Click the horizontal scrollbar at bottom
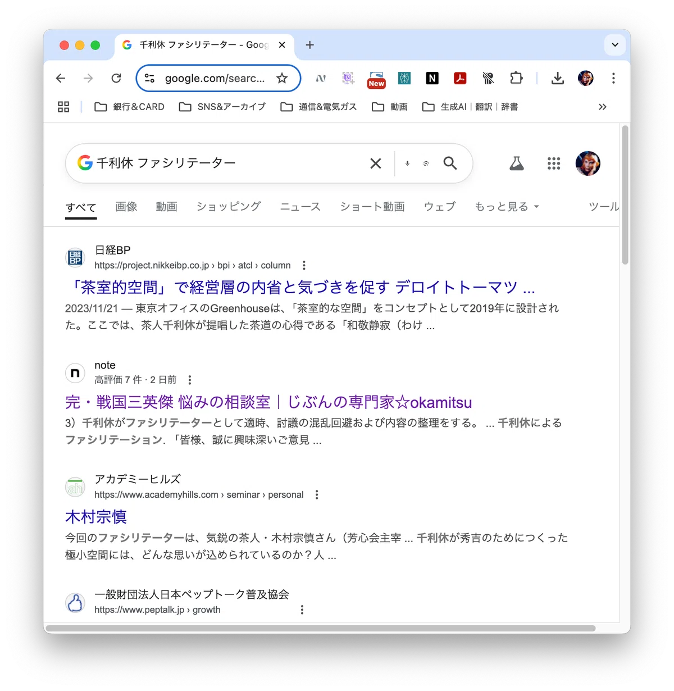This screenshot has width=674, height=691. pos(321,628)
